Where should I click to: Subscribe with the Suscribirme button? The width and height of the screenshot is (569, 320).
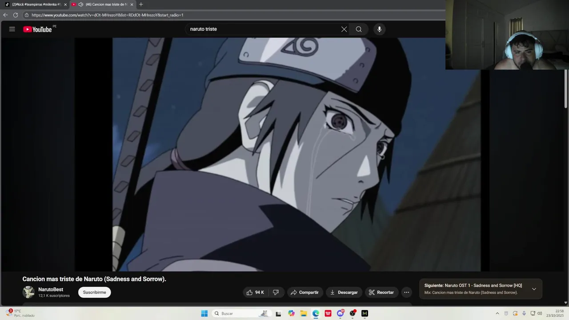tap(95, 292)
